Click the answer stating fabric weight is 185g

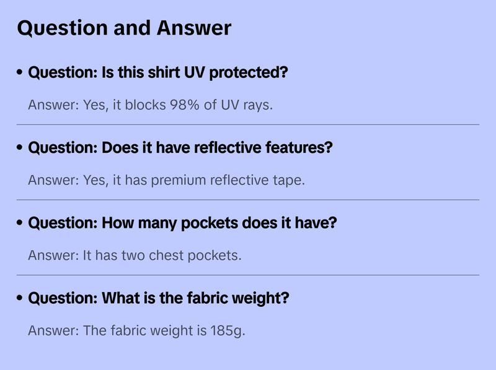(137, 331)
